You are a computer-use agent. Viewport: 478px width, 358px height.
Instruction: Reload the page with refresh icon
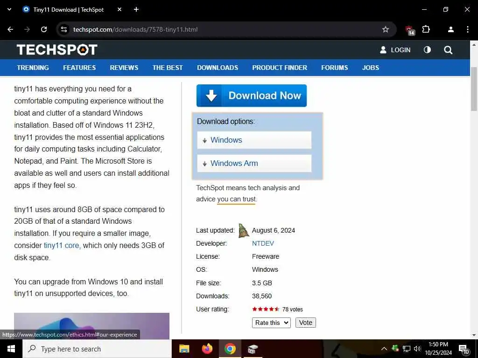[44, 29]
